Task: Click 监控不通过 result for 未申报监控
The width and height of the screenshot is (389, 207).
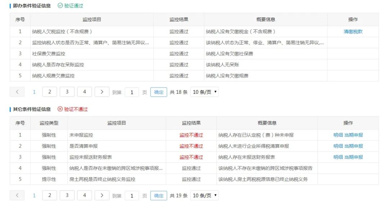Action: 191,135
